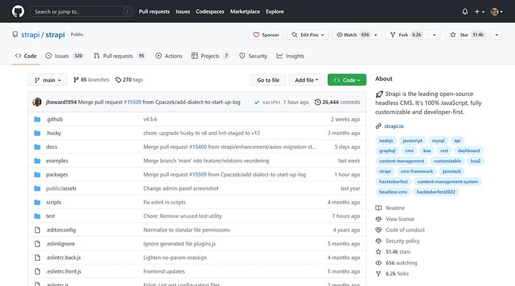This screenshot has height=286, width=515.
Task: Click jhoward1994's commit avatar
Action: tap(37, 102)
